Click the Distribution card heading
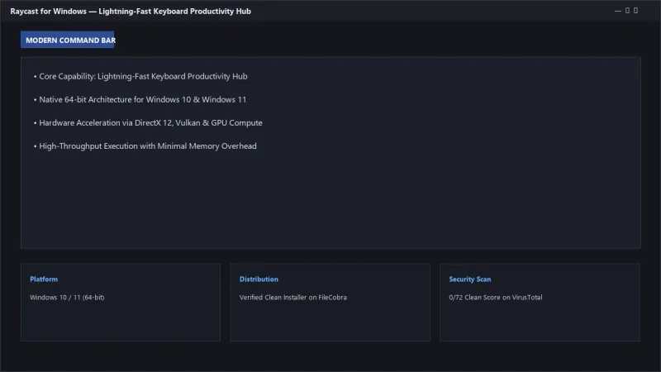This screenshot has height=372, width=661. click(259, 279)
